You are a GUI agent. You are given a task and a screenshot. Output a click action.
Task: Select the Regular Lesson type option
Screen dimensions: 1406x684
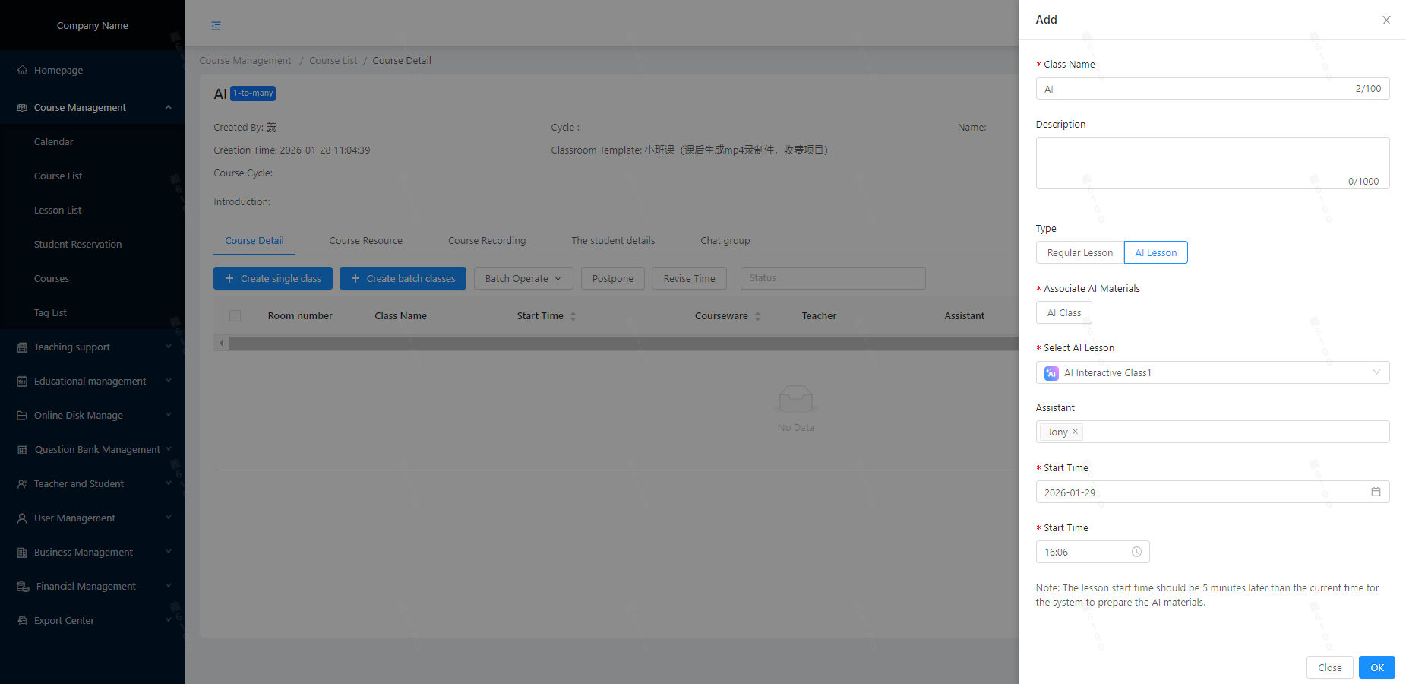pyautogui.click(x=1079, y=252)
